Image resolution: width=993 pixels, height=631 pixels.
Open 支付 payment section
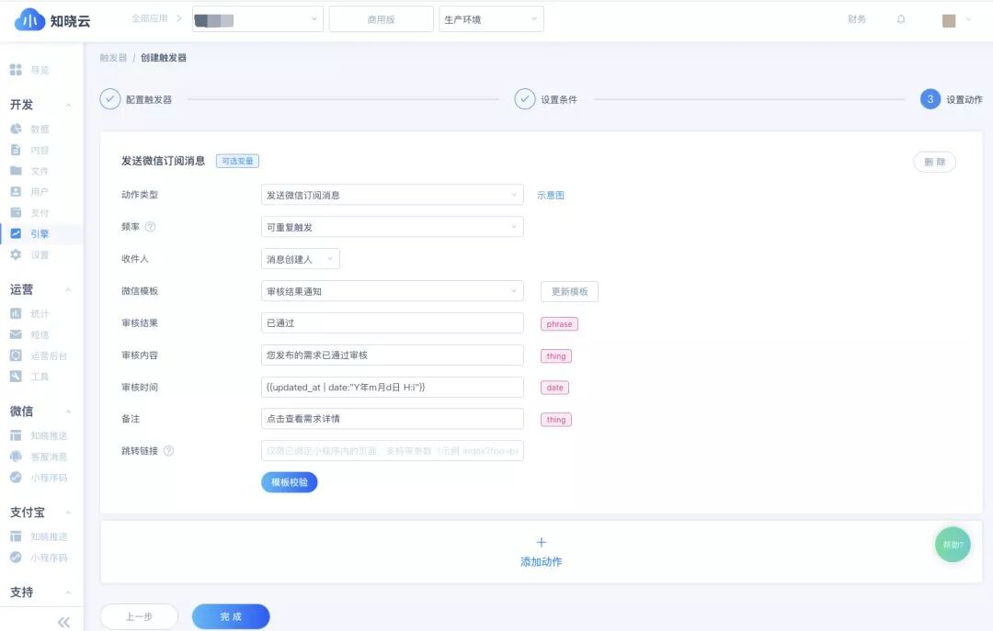29,213
